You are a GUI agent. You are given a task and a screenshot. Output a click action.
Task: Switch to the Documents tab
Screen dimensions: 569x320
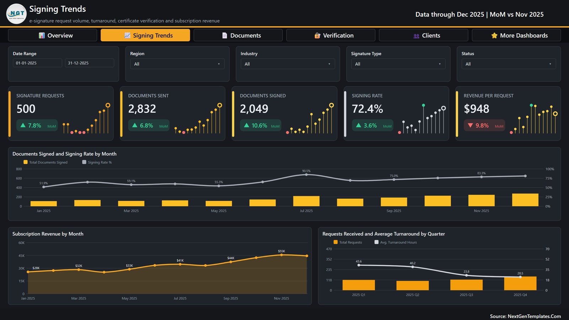click(238, 35)
